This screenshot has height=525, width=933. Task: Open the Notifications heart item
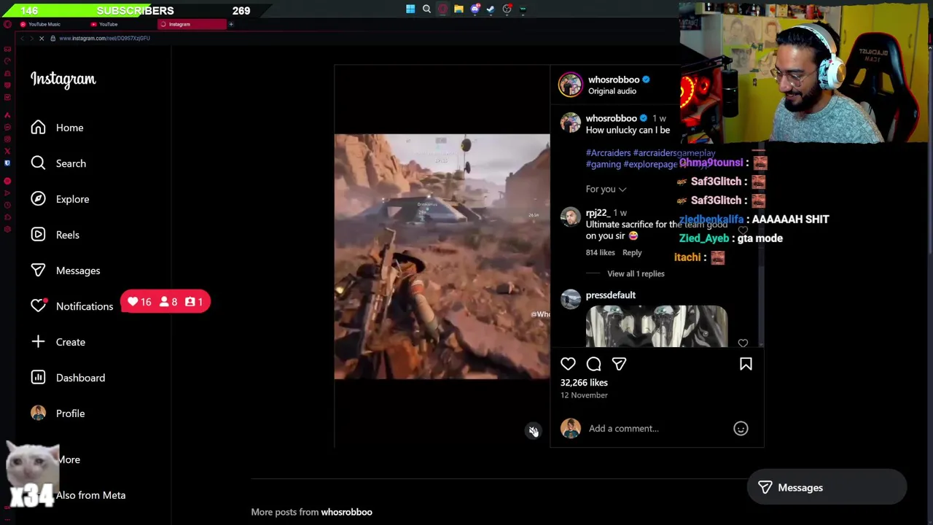pos(71,306)
